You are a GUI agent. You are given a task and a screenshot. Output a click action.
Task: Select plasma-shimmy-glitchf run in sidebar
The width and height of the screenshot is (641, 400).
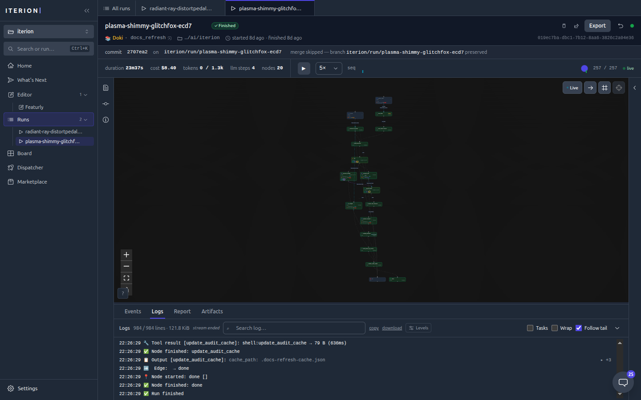click(x=54, y=141)
